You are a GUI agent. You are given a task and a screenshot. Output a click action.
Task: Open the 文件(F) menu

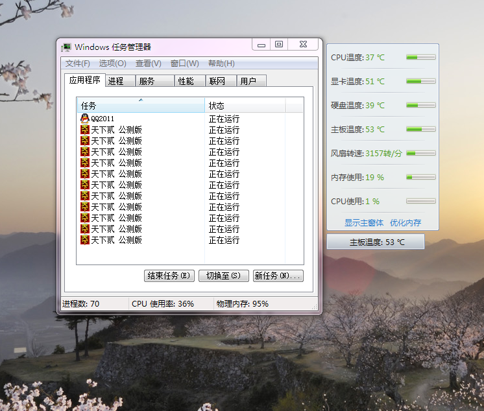pos(78,64)
